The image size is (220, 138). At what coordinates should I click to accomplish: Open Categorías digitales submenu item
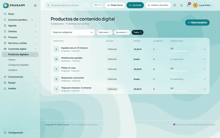pyautogui.click(x=18, y=65)
